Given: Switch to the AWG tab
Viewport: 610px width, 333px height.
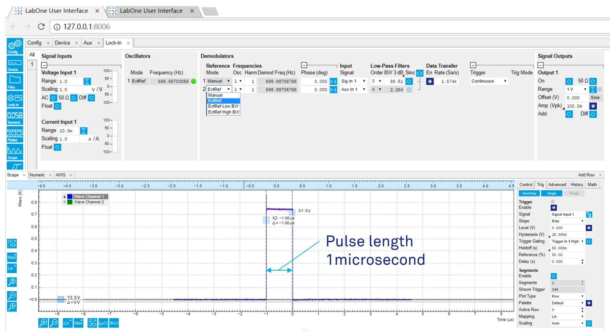Looking at the screenshot, I should point(60,175).
